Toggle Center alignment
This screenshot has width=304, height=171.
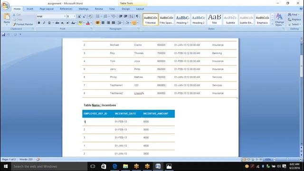(103, 23)
